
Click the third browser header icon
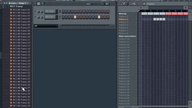click(x=7, y=3)
